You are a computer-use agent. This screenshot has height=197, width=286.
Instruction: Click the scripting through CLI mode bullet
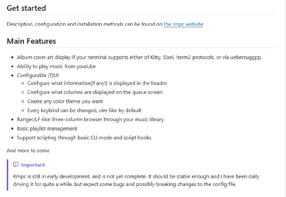point(84,138)
